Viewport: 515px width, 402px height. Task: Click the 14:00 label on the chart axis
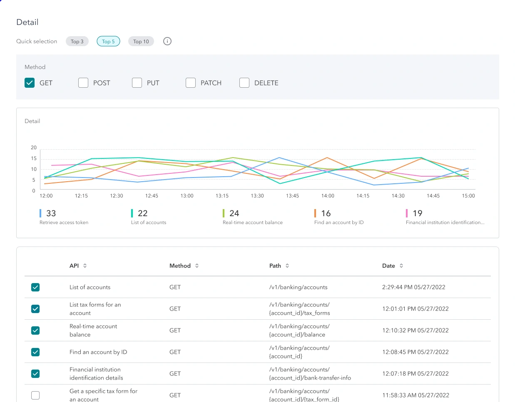(x=328, y=196)
